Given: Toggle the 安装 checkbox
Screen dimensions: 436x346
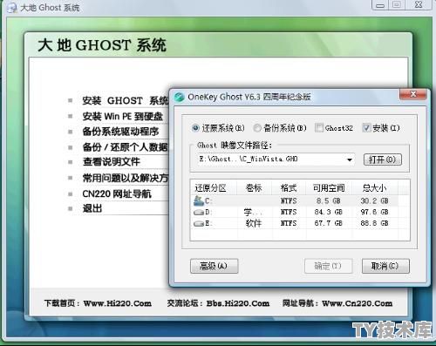Looking at the screenshot, I should click(366, 128).
